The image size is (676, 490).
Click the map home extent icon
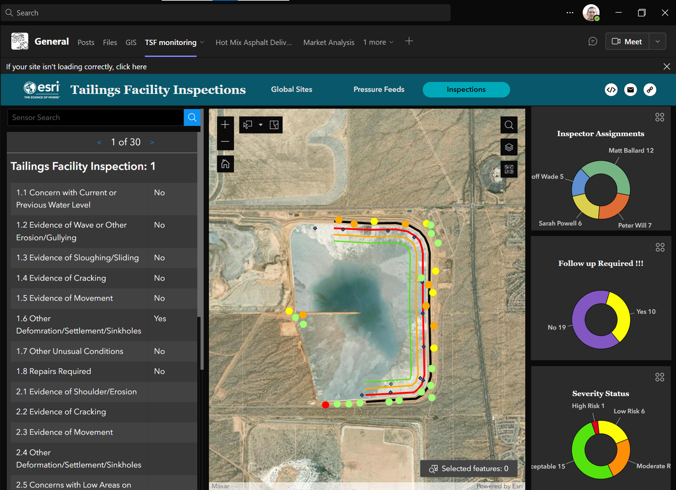point(225,164)
